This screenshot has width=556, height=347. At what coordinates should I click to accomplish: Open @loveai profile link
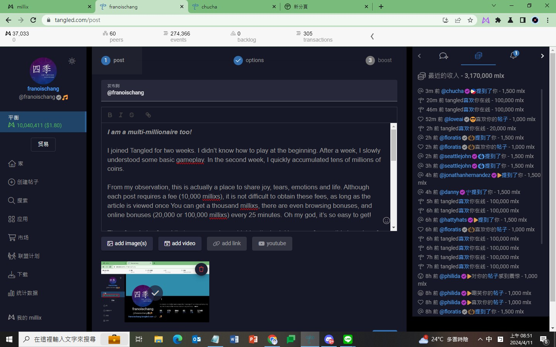coord(453,119)
